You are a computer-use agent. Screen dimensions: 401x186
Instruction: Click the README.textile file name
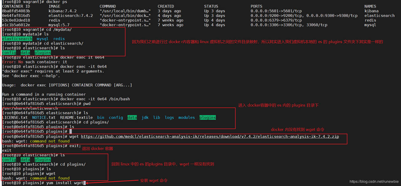76,117
